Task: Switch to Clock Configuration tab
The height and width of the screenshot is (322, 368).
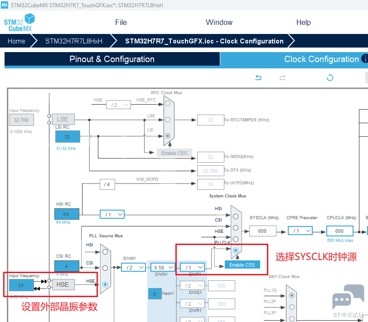Action: click(321, 59)
